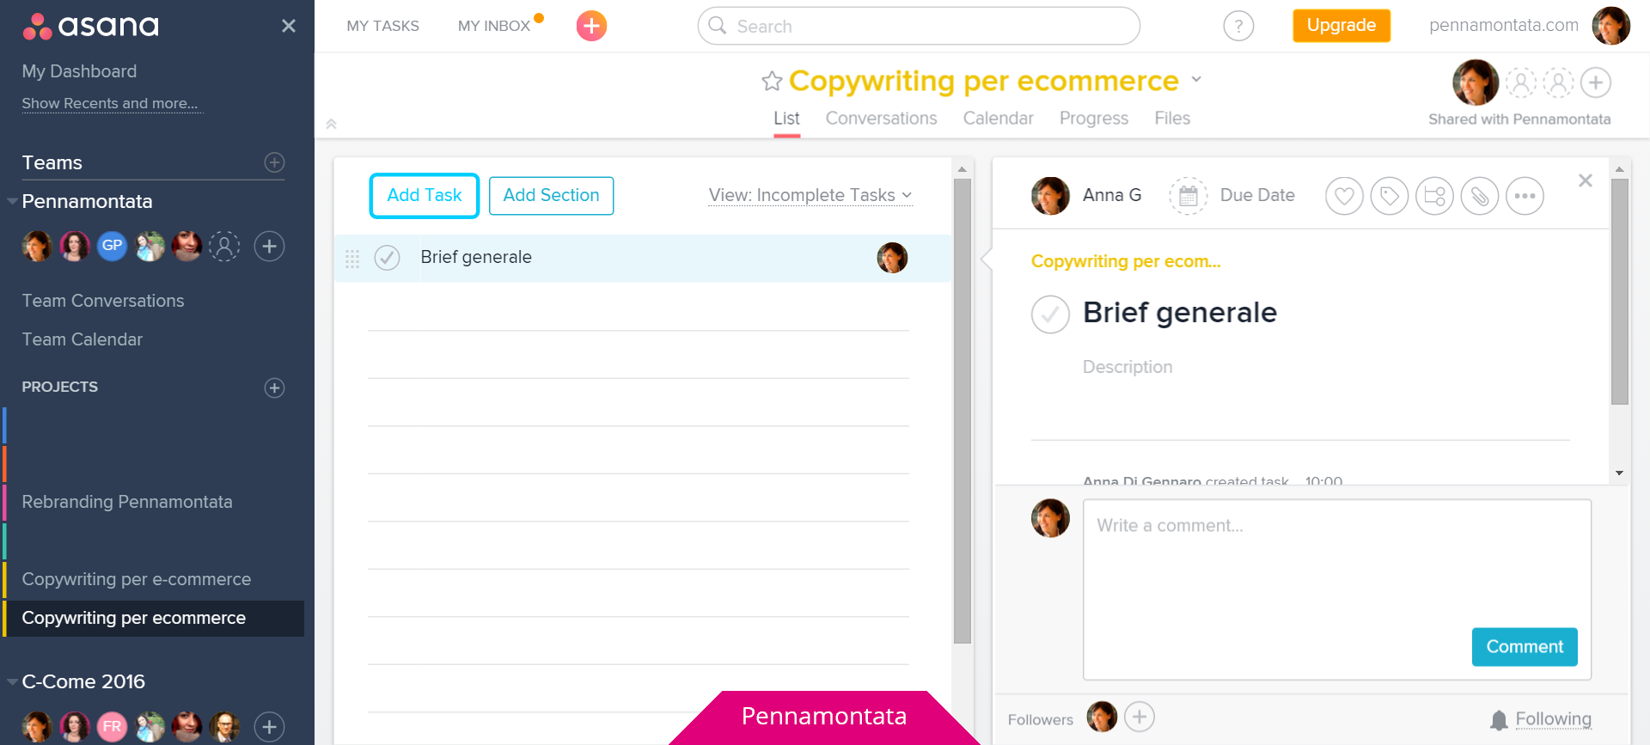Open the View: Incomplete Tasks dropdown

point(810,196)
